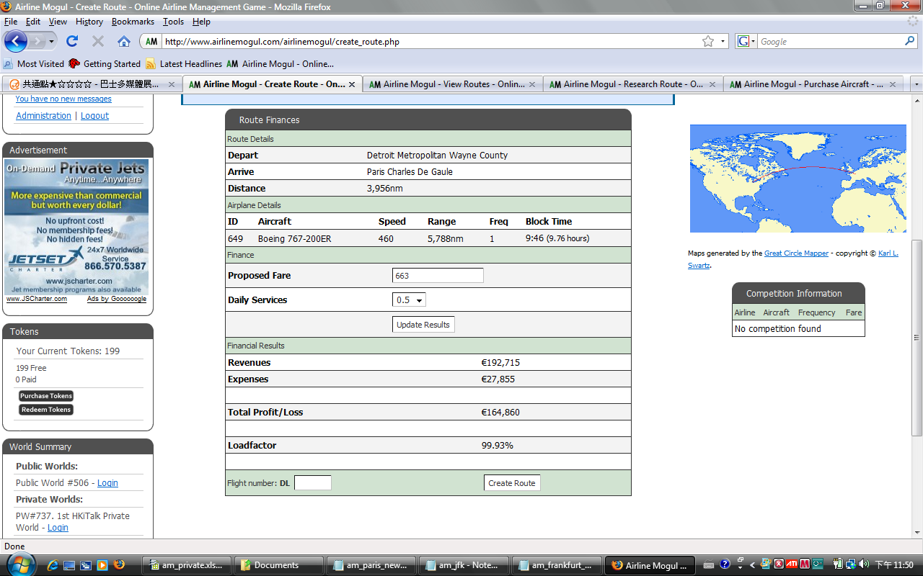Click the Firefox Back navigation button
The image size is (923, 576).
[x=16, y=41]
